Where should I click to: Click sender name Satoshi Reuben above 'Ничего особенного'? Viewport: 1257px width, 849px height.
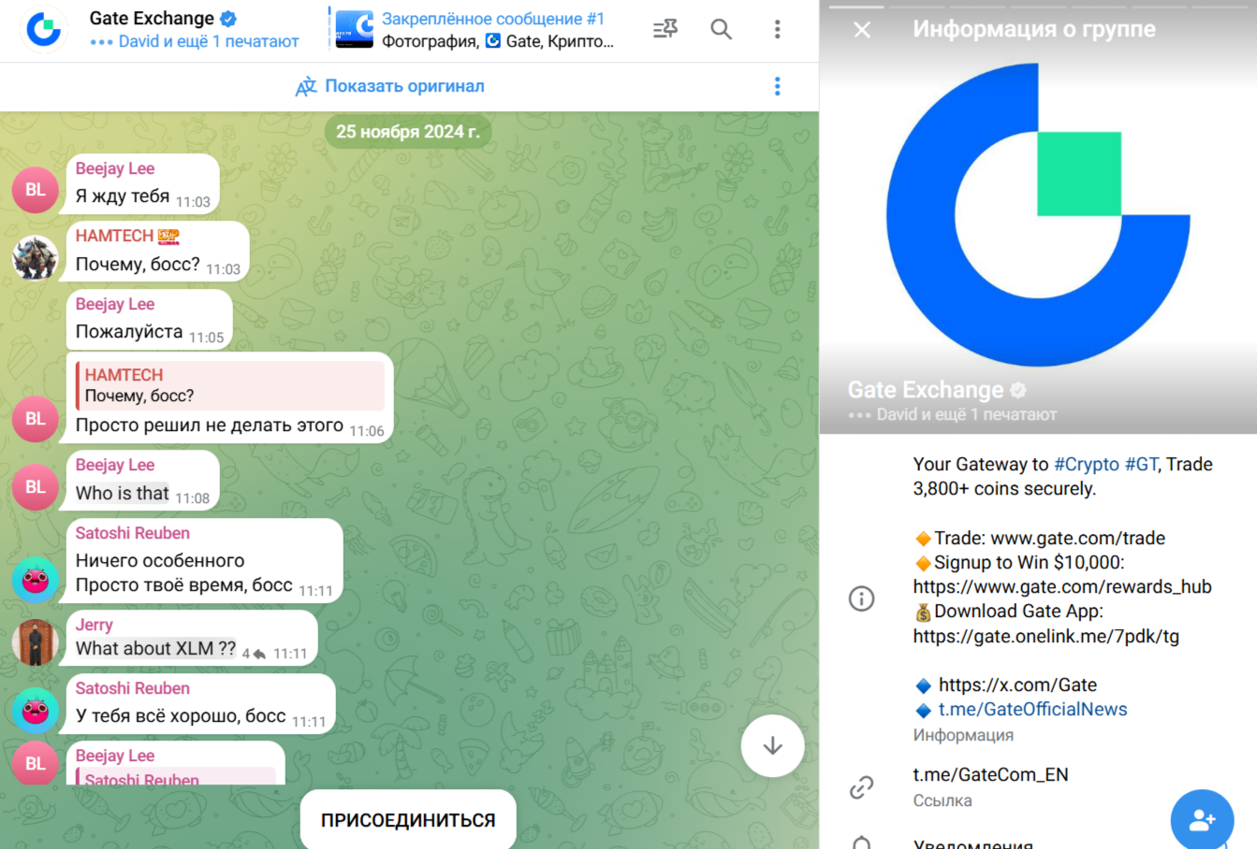click(133, 533)
